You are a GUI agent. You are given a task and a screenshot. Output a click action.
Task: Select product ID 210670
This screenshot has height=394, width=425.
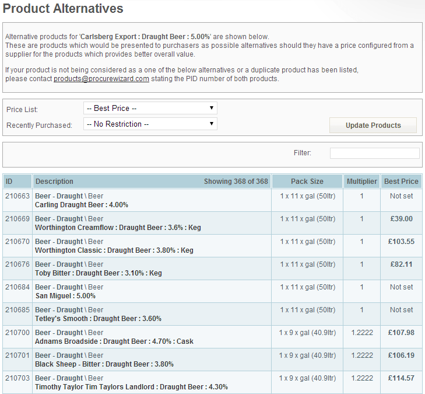point(17,242)
